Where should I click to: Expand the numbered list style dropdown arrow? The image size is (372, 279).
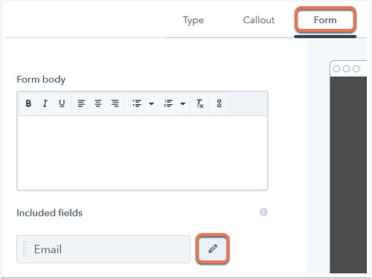[x=183, y=103]
